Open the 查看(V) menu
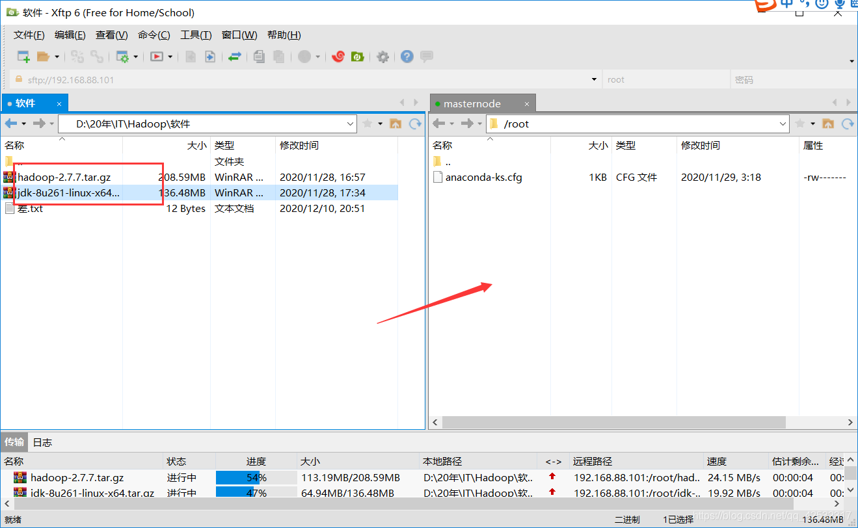 click(x=112, y=35)
